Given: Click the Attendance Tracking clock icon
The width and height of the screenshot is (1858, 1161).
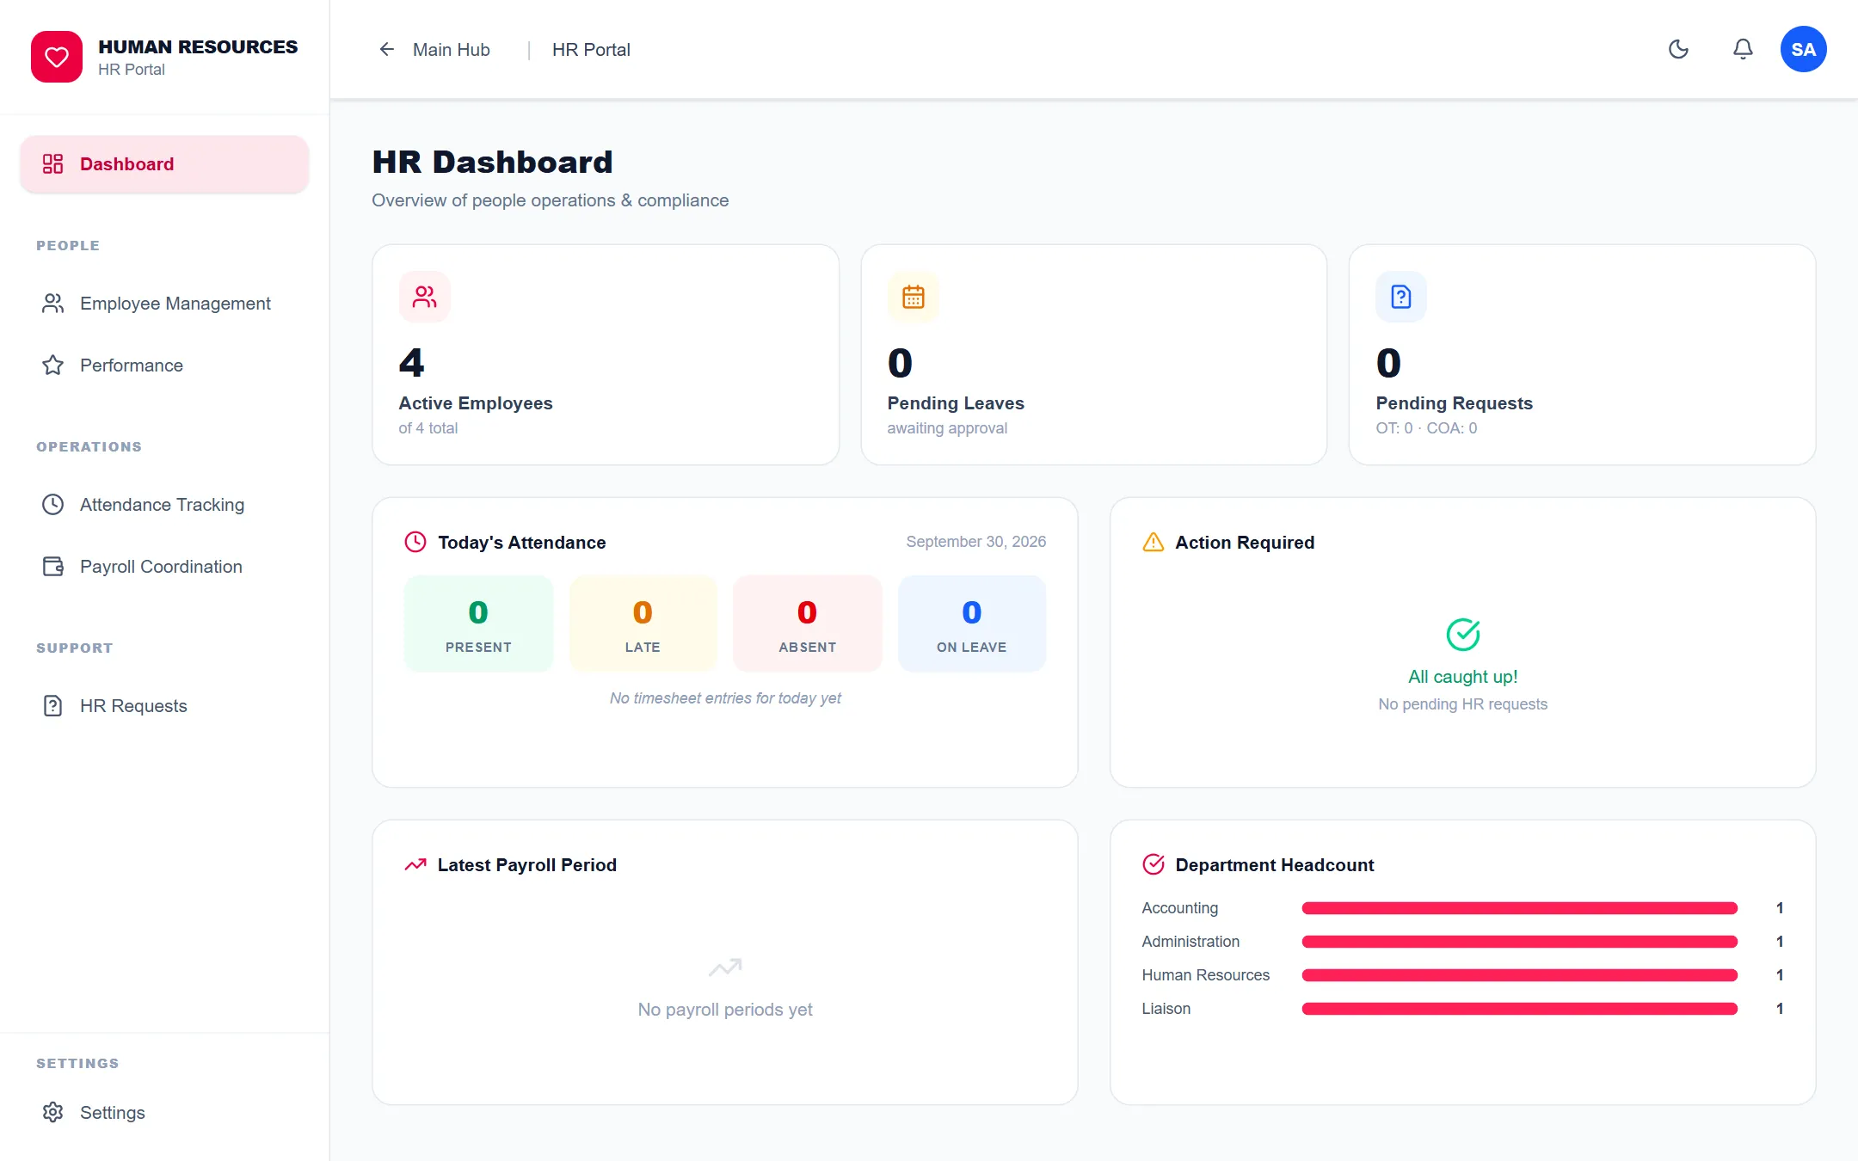Looking at the screenshot, I should 53,505.
